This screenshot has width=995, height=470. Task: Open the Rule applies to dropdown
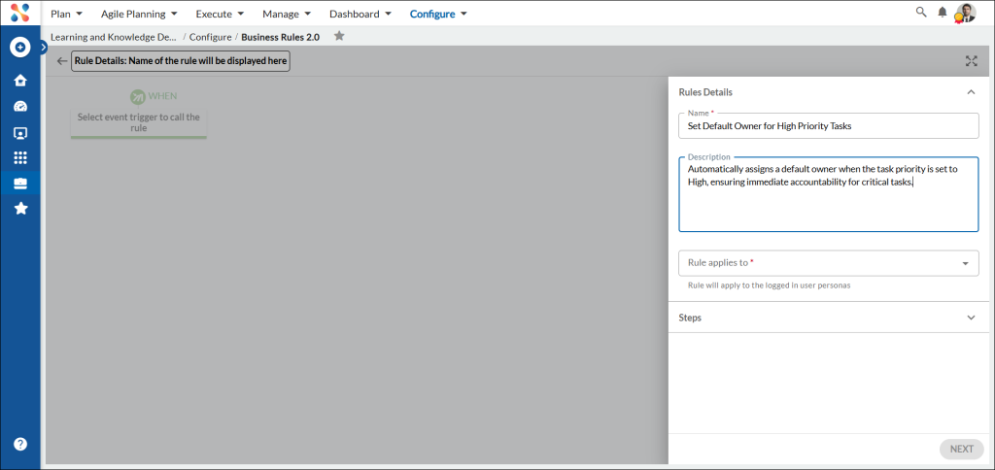click(828, 262)
